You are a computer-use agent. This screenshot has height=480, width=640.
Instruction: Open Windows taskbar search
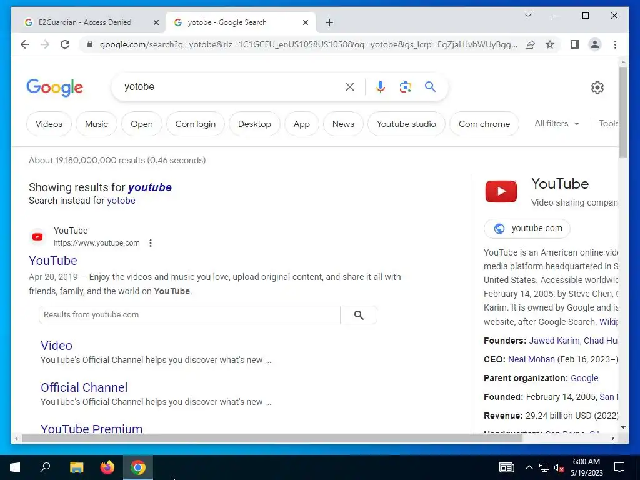tap(45, 467)
